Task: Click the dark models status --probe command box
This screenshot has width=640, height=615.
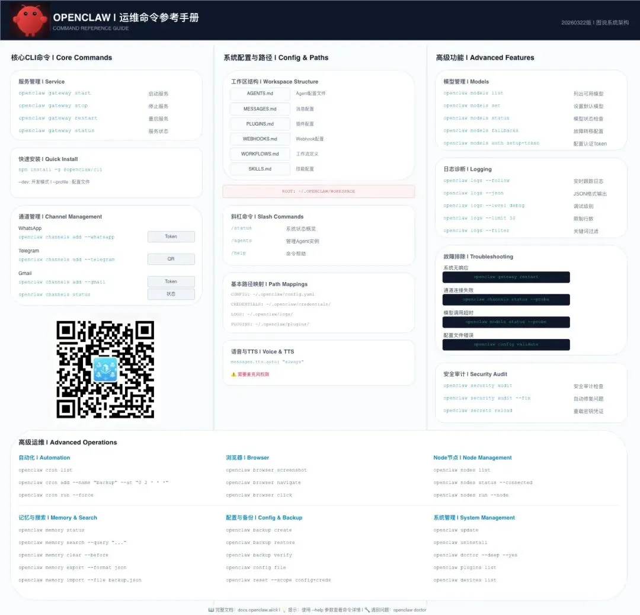Action: [x=505, y=322]
